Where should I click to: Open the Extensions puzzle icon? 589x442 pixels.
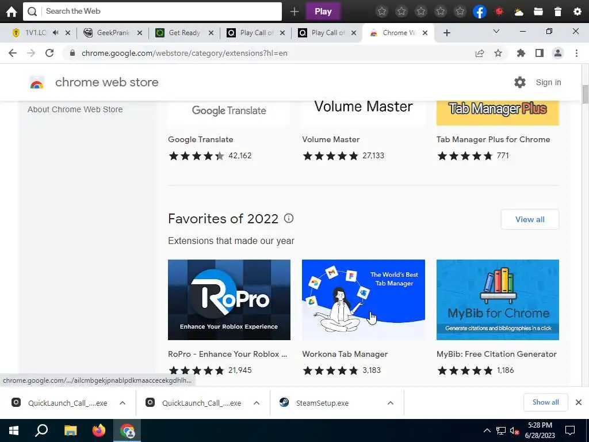click(x=521, y=54)
